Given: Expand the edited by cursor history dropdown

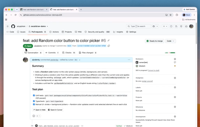Looking at the screenshot, I should pos(80,60).
